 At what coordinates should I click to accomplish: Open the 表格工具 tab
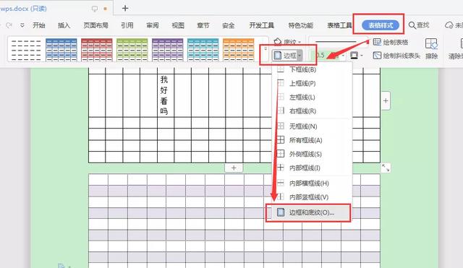[339, 25]
